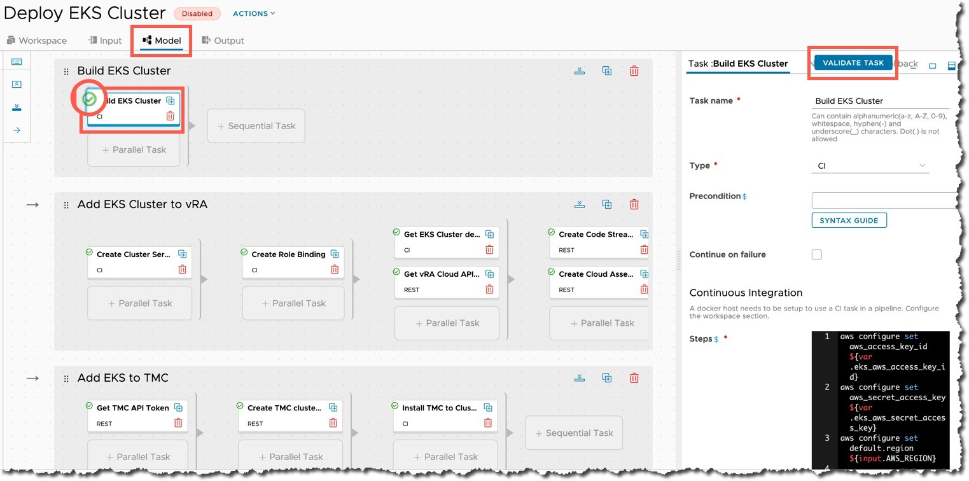Viewport: 969px width, 481px height.
Task: Delete the Build EKS Cluster task
Action: (x=171, y=116)
